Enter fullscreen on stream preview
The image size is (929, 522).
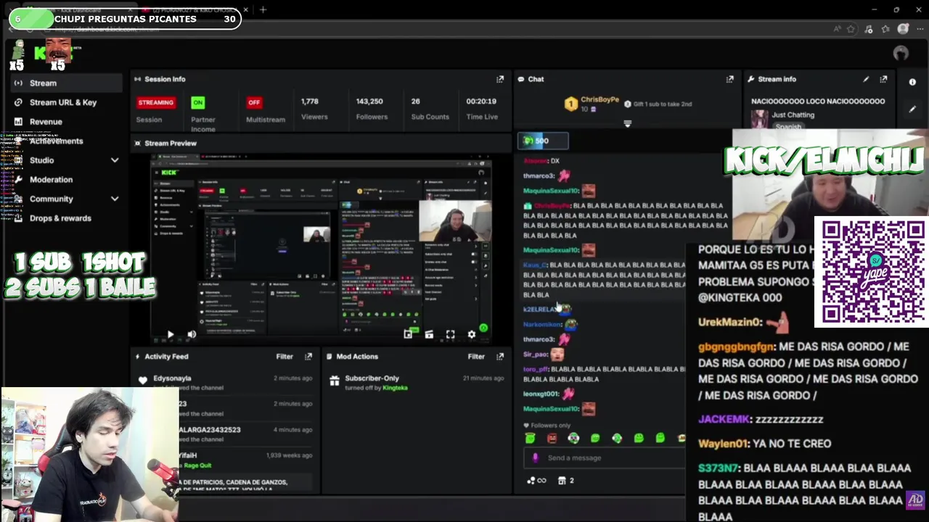click(x=450, y=334)
